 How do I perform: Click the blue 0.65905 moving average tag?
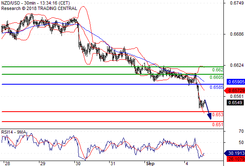pyautogui.click(x=236, y=82)
